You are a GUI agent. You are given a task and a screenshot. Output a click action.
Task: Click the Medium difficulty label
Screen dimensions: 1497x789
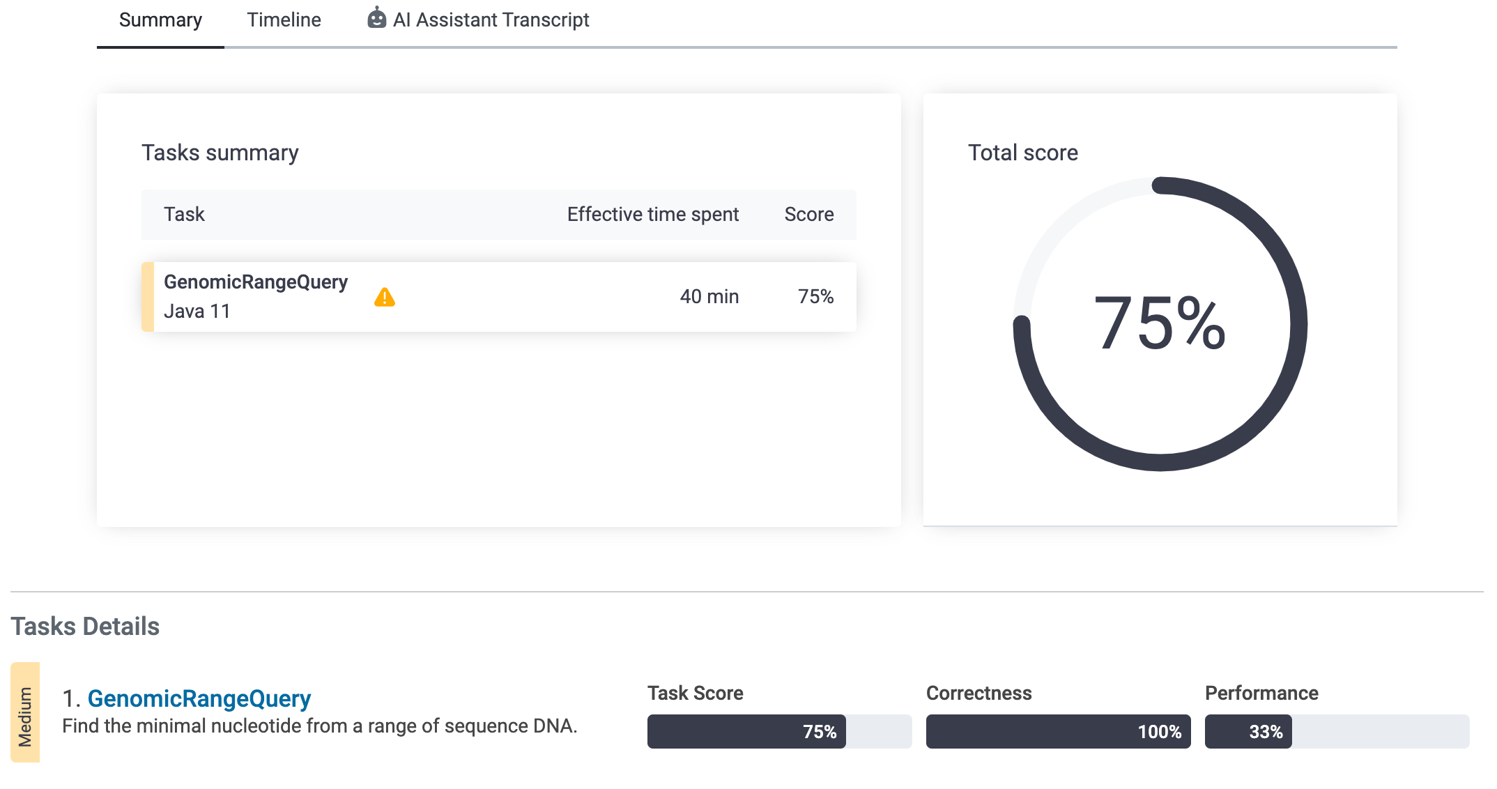(x=25, y=712)
